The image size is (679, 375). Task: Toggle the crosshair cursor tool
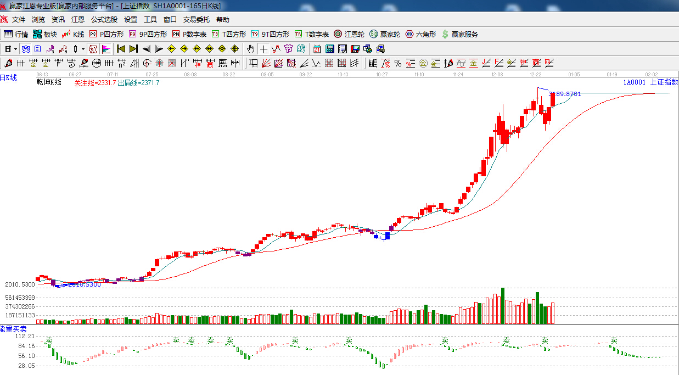coord(263,49)
